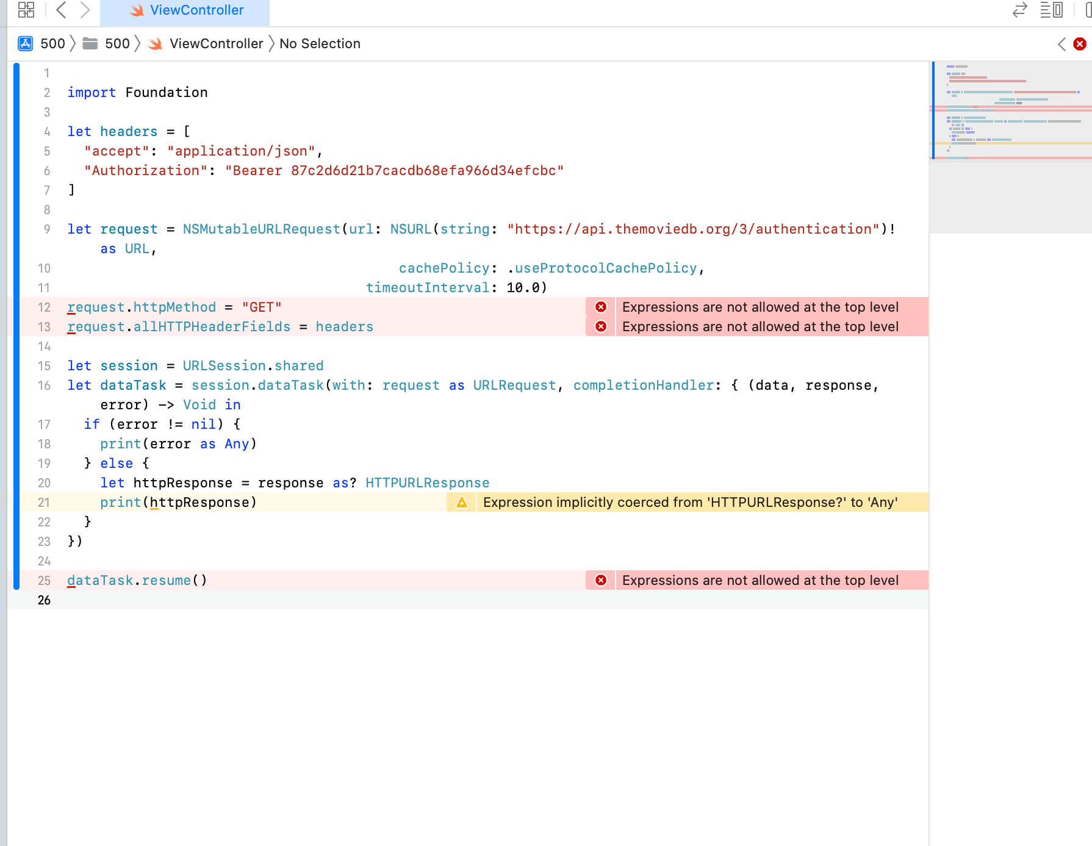Open the No Selection dropdown
1092x846 pixels.
320,43
